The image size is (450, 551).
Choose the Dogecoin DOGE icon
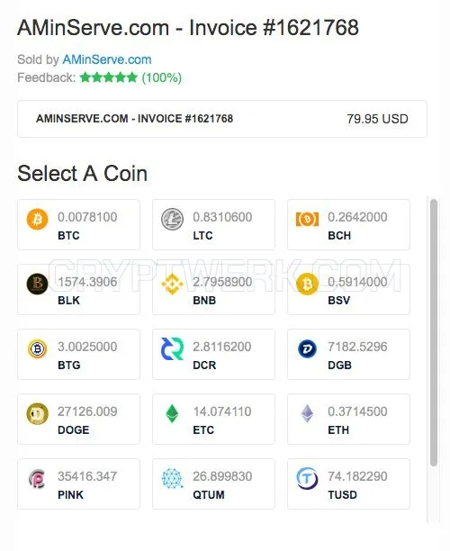click(x=37, y=413)
